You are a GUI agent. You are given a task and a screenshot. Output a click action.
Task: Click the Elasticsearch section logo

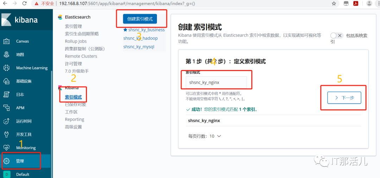60,17
